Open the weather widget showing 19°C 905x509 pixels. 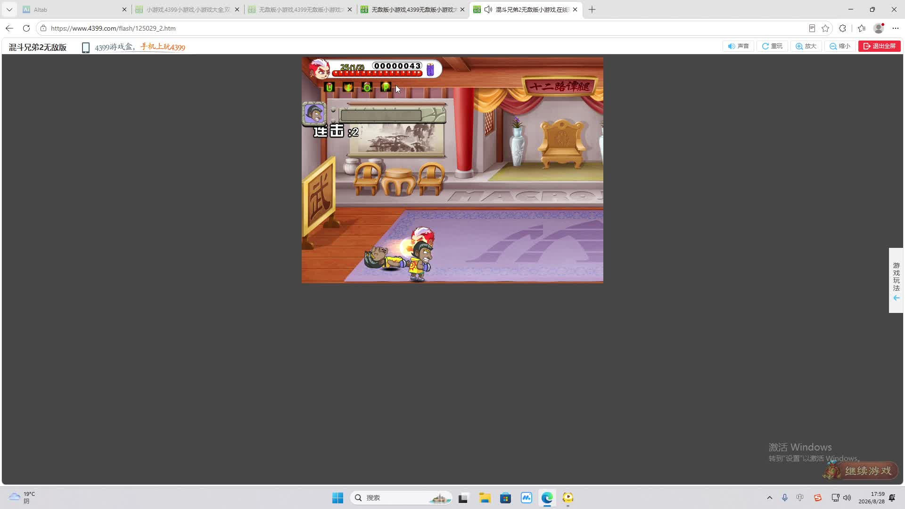22,498
